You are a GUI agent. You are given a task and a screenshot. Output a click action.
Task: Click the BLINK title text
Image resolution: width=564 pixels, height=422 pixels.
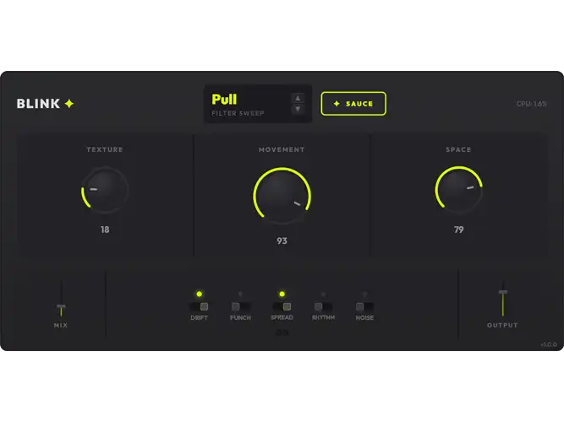[x=39, y=104]
